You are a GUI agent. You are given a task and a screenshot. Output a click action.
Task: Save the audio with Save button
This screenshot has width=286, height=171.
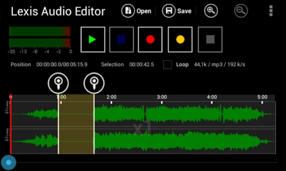[177, 11]
